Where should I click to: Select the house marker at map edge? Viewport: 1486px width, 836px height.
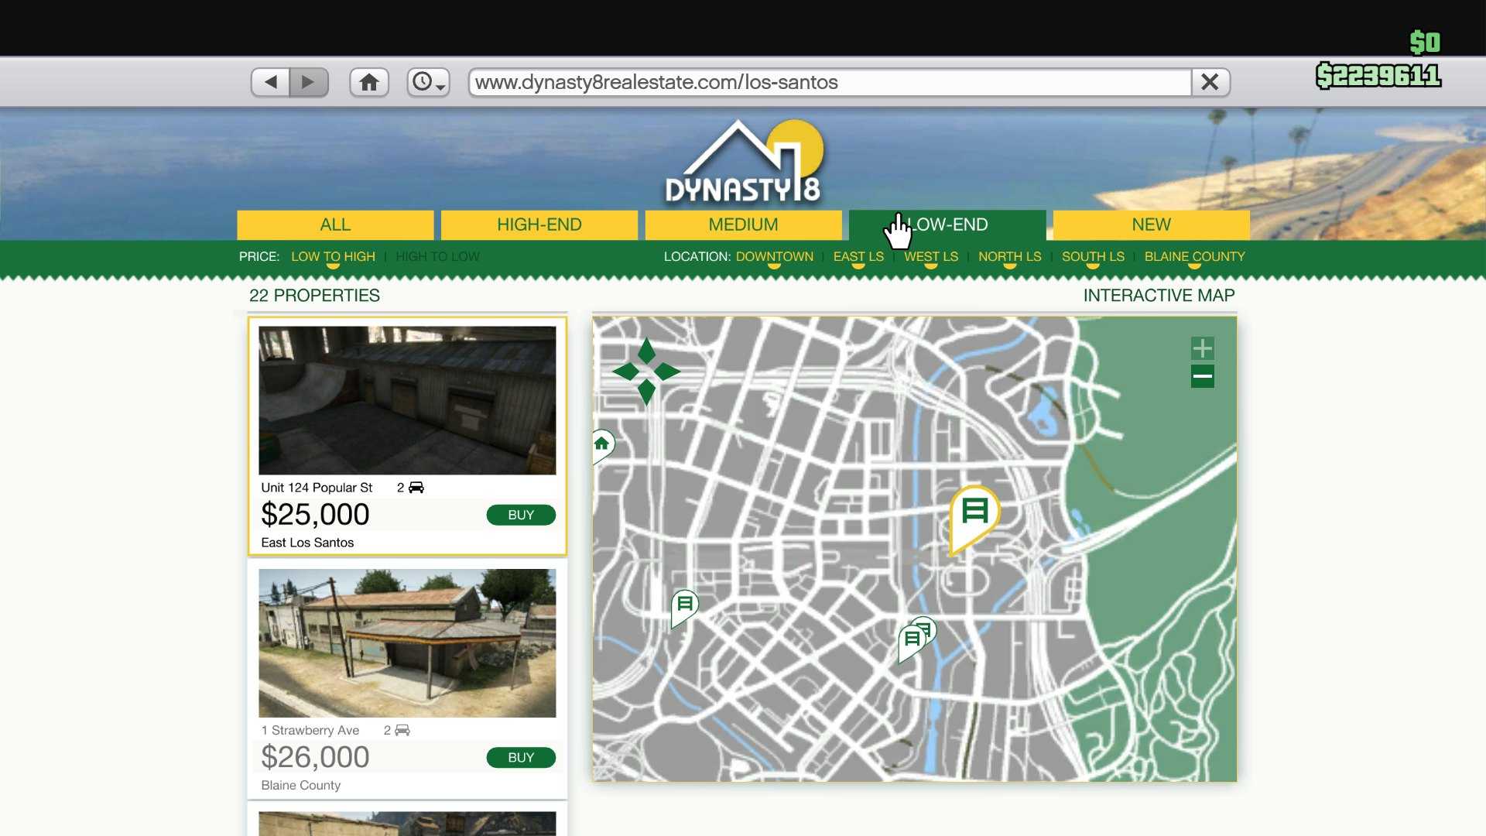pyautogui.click(x=602, y=445)
